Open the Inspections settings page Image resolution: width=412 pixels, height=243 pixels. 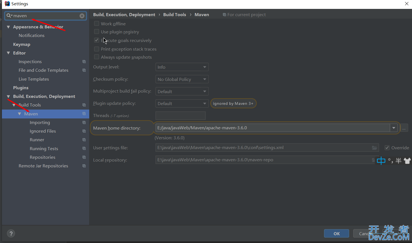(30, 62)
